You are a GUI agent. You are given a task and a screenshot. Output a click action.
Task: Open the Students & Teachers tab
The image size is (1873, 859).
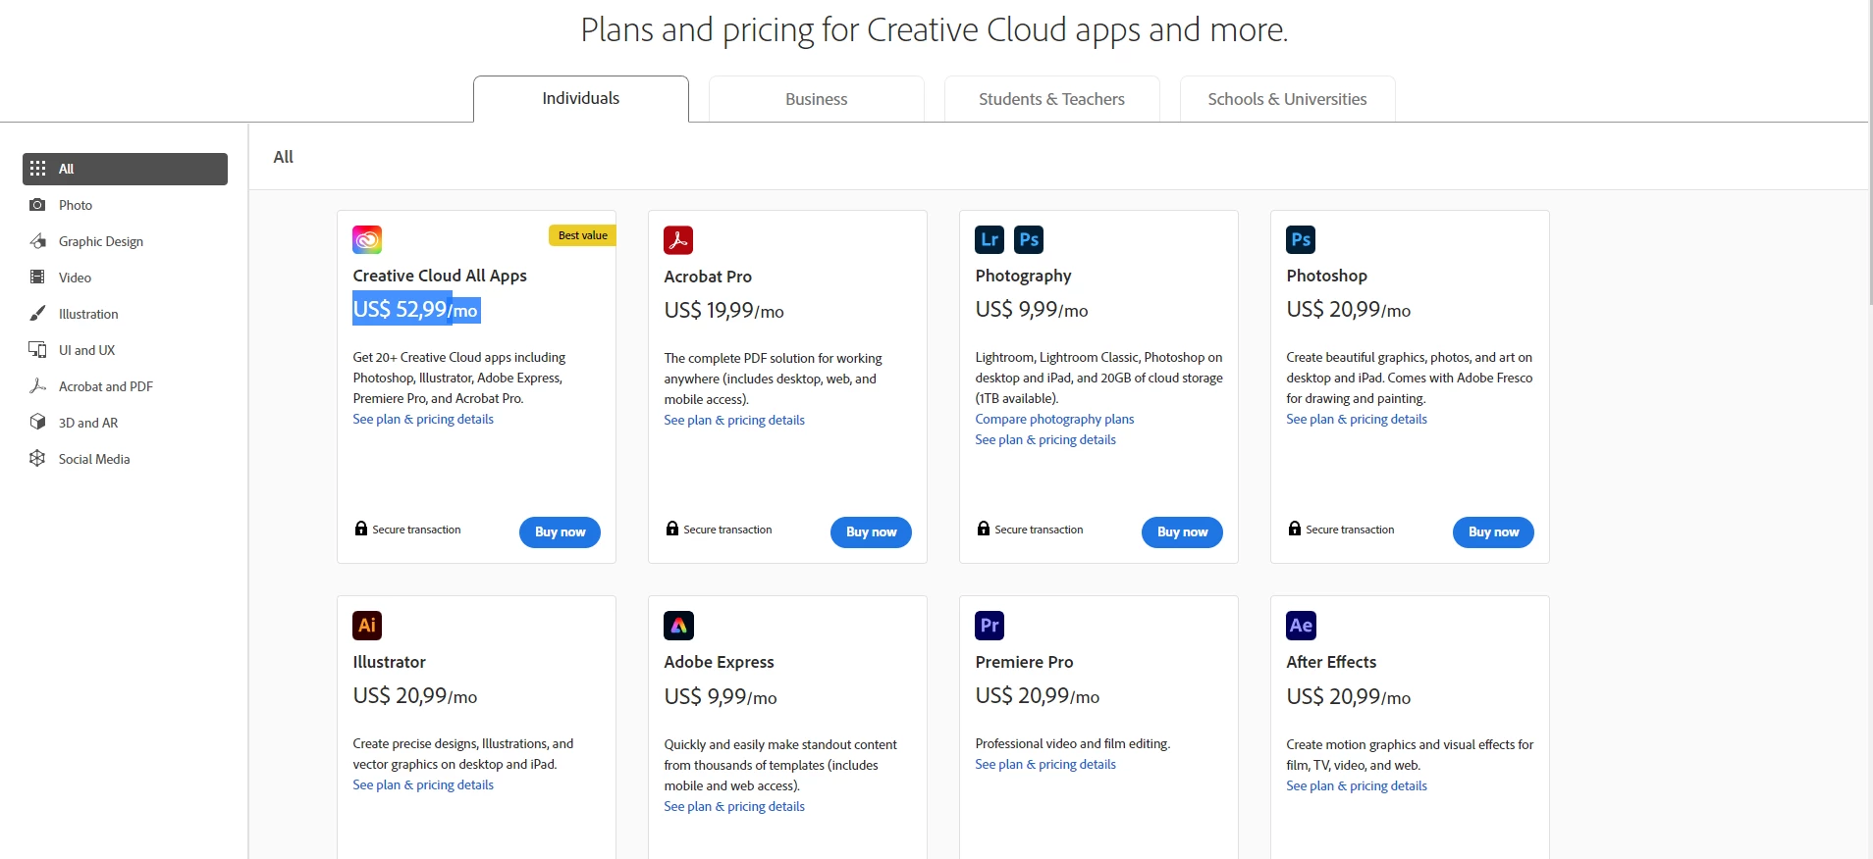coord(1051,99)
